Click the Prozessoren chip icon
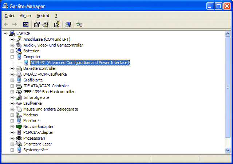 point(19,138)
